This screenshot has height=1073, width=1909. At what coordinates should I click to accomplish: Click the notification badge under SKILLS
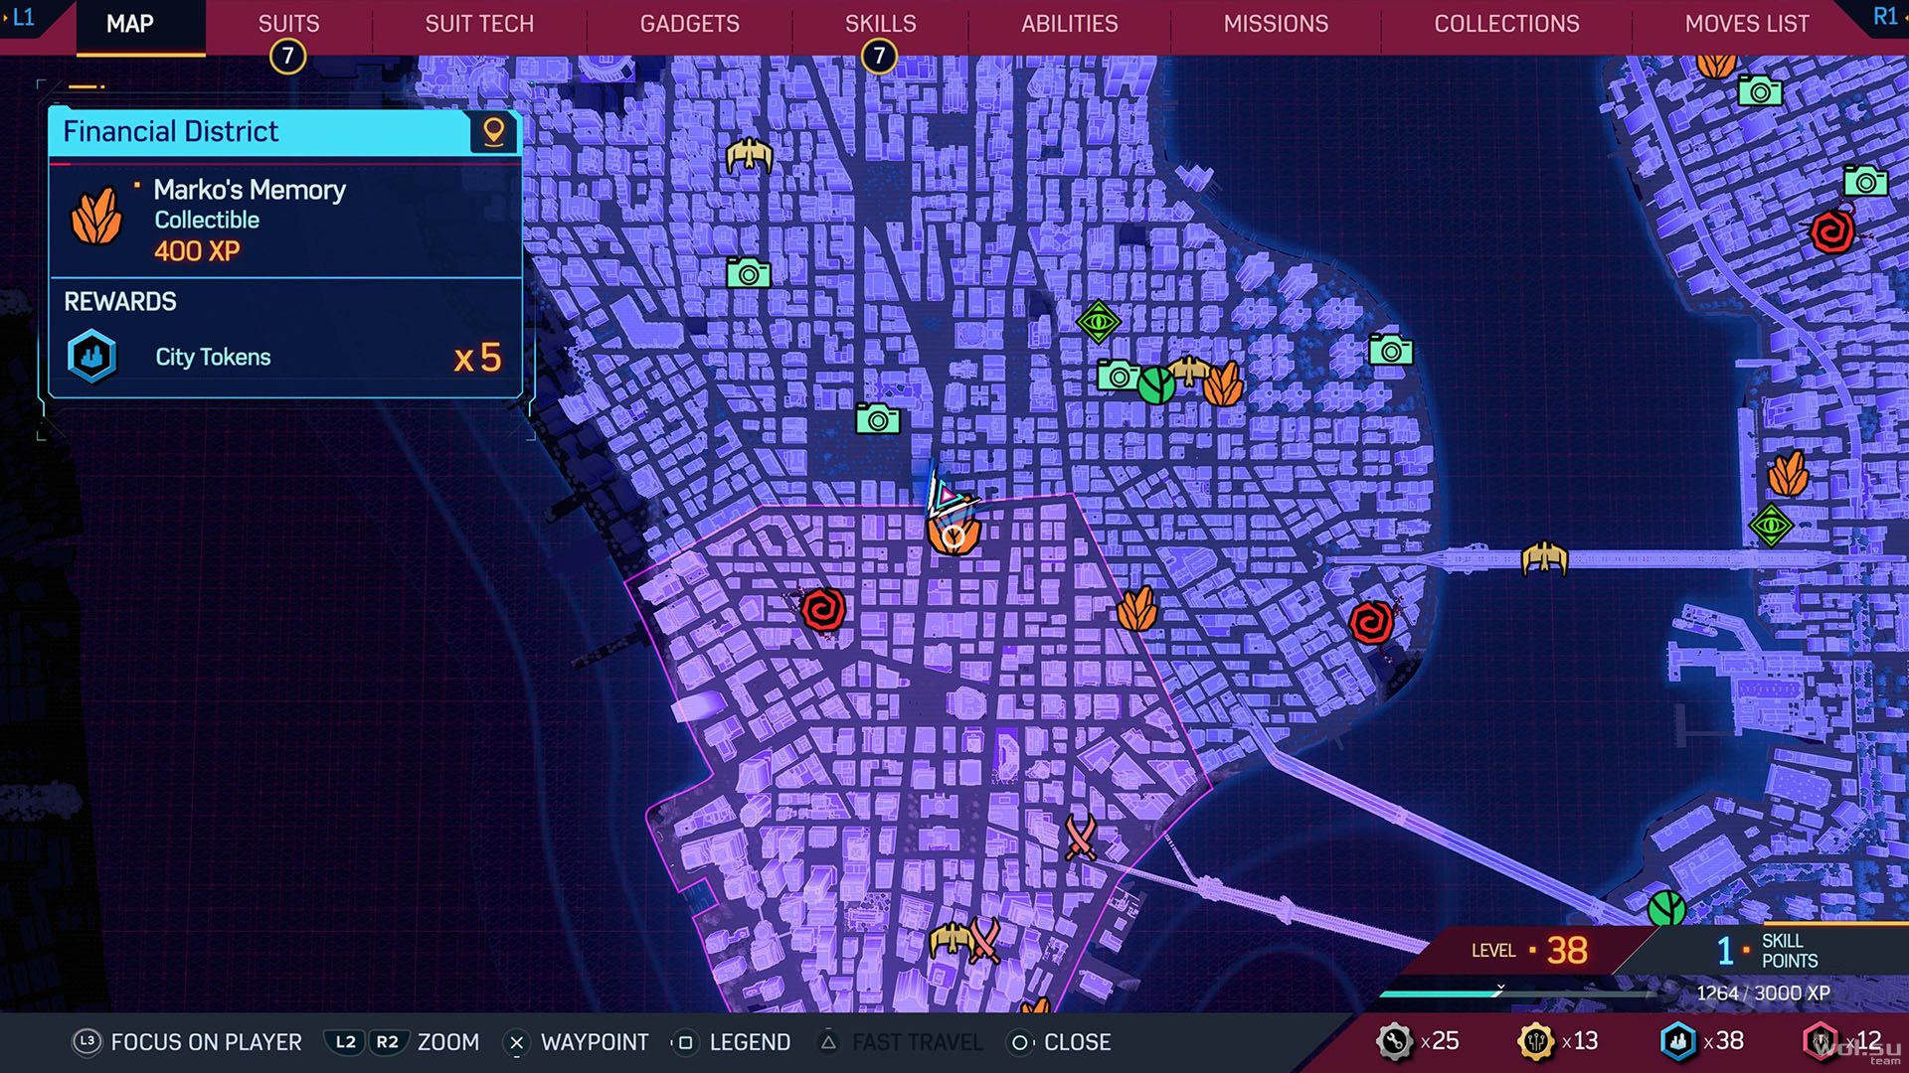879,56
